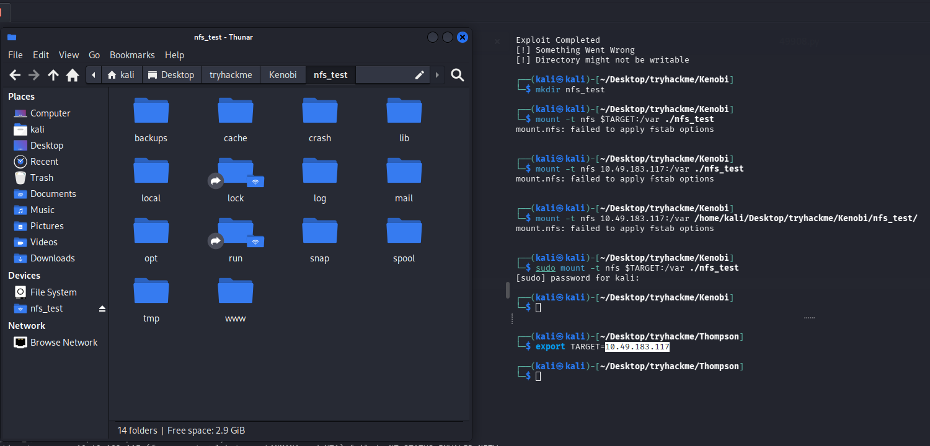Eject the nfs_test mounted device
Image resolution: width=930 pixels, height=446 pixels.
click(102, 308)
